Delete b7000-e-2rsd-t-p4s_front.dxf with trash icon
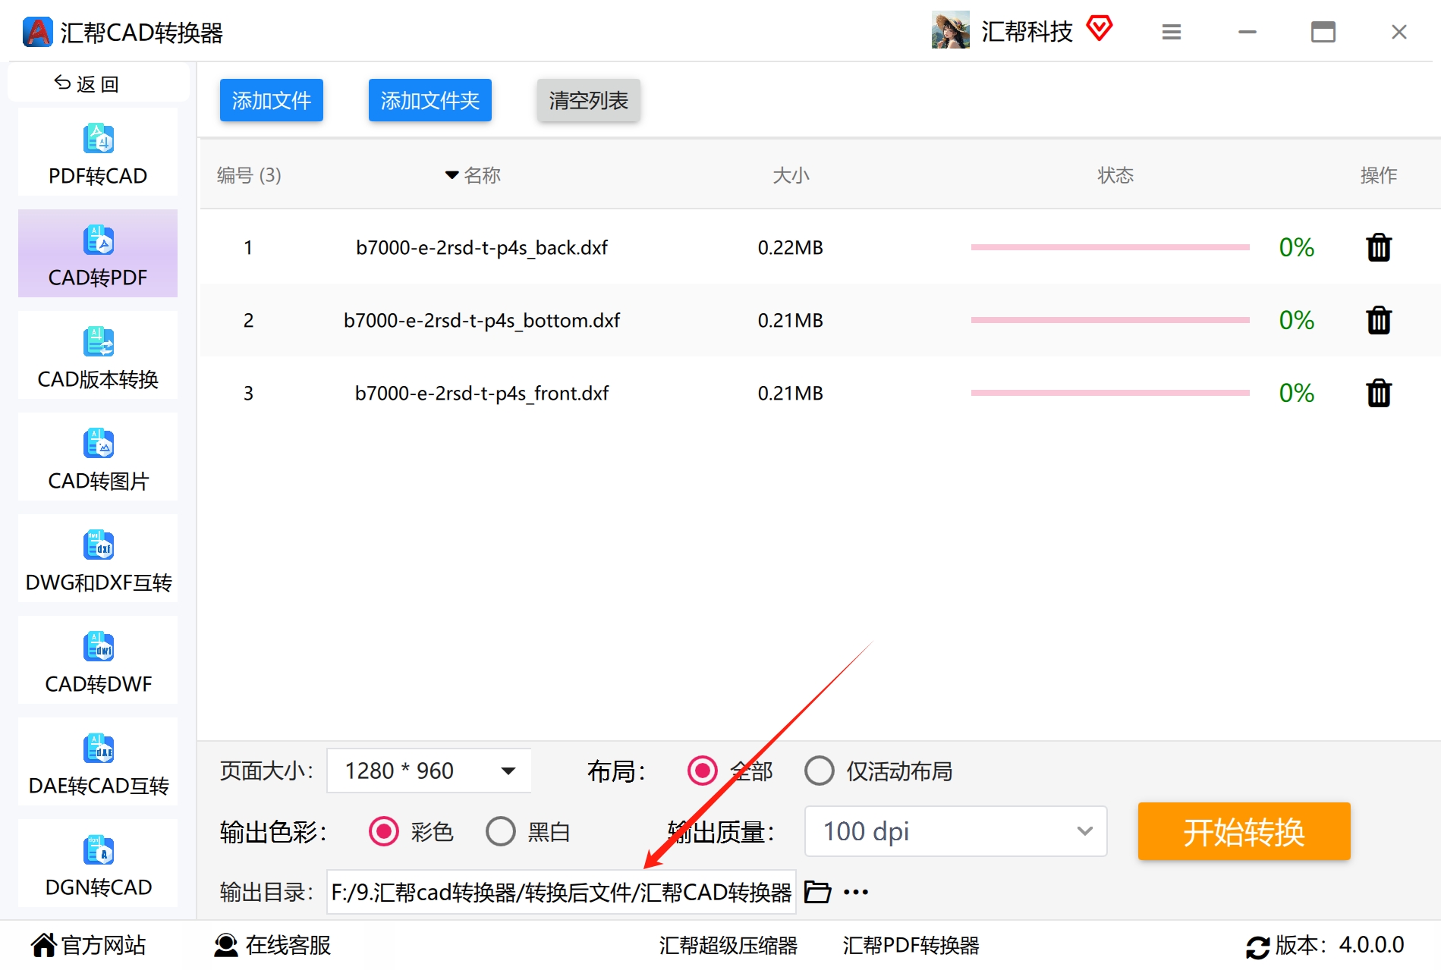The height and width of the screenshot is (970, 1441). point(1379,393)
